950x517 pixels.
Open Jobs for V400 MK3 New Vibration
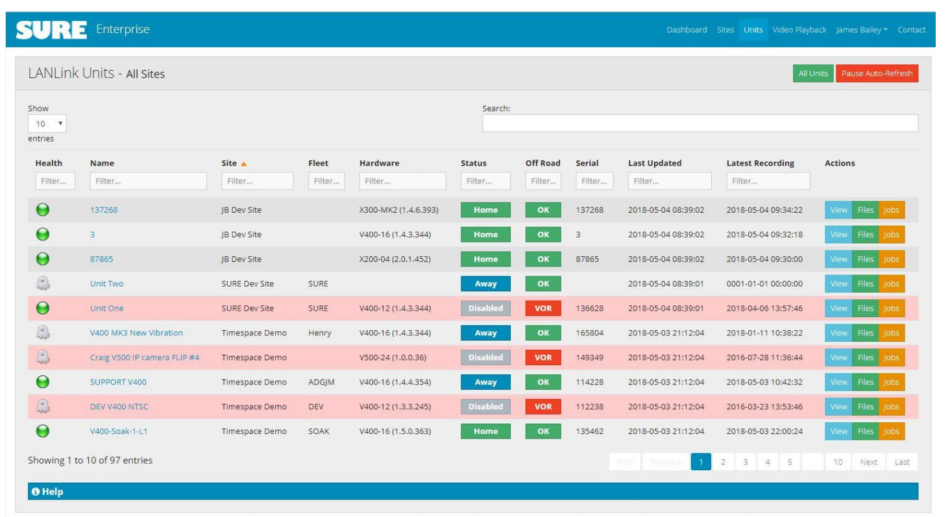[891, 333]
